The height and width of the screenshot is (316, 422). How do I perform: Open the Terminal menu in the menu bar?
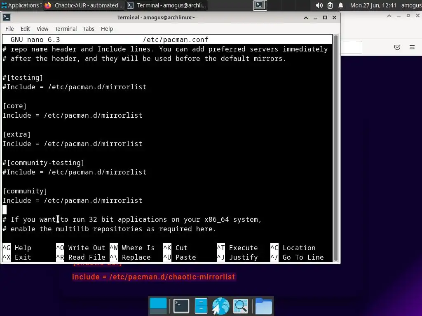(66, 29)
